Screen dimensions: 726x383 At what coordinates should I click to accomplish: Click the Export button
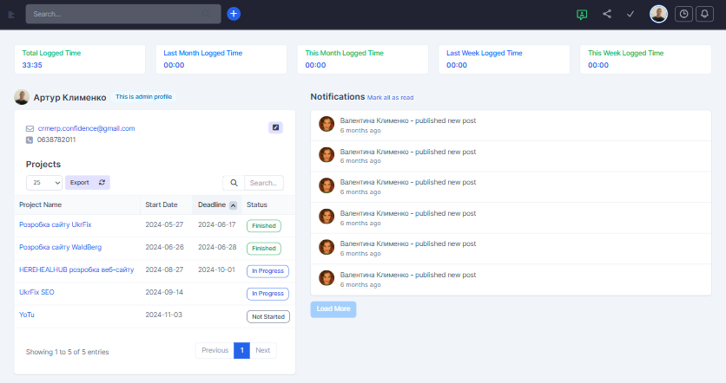[x=80, y=183]
